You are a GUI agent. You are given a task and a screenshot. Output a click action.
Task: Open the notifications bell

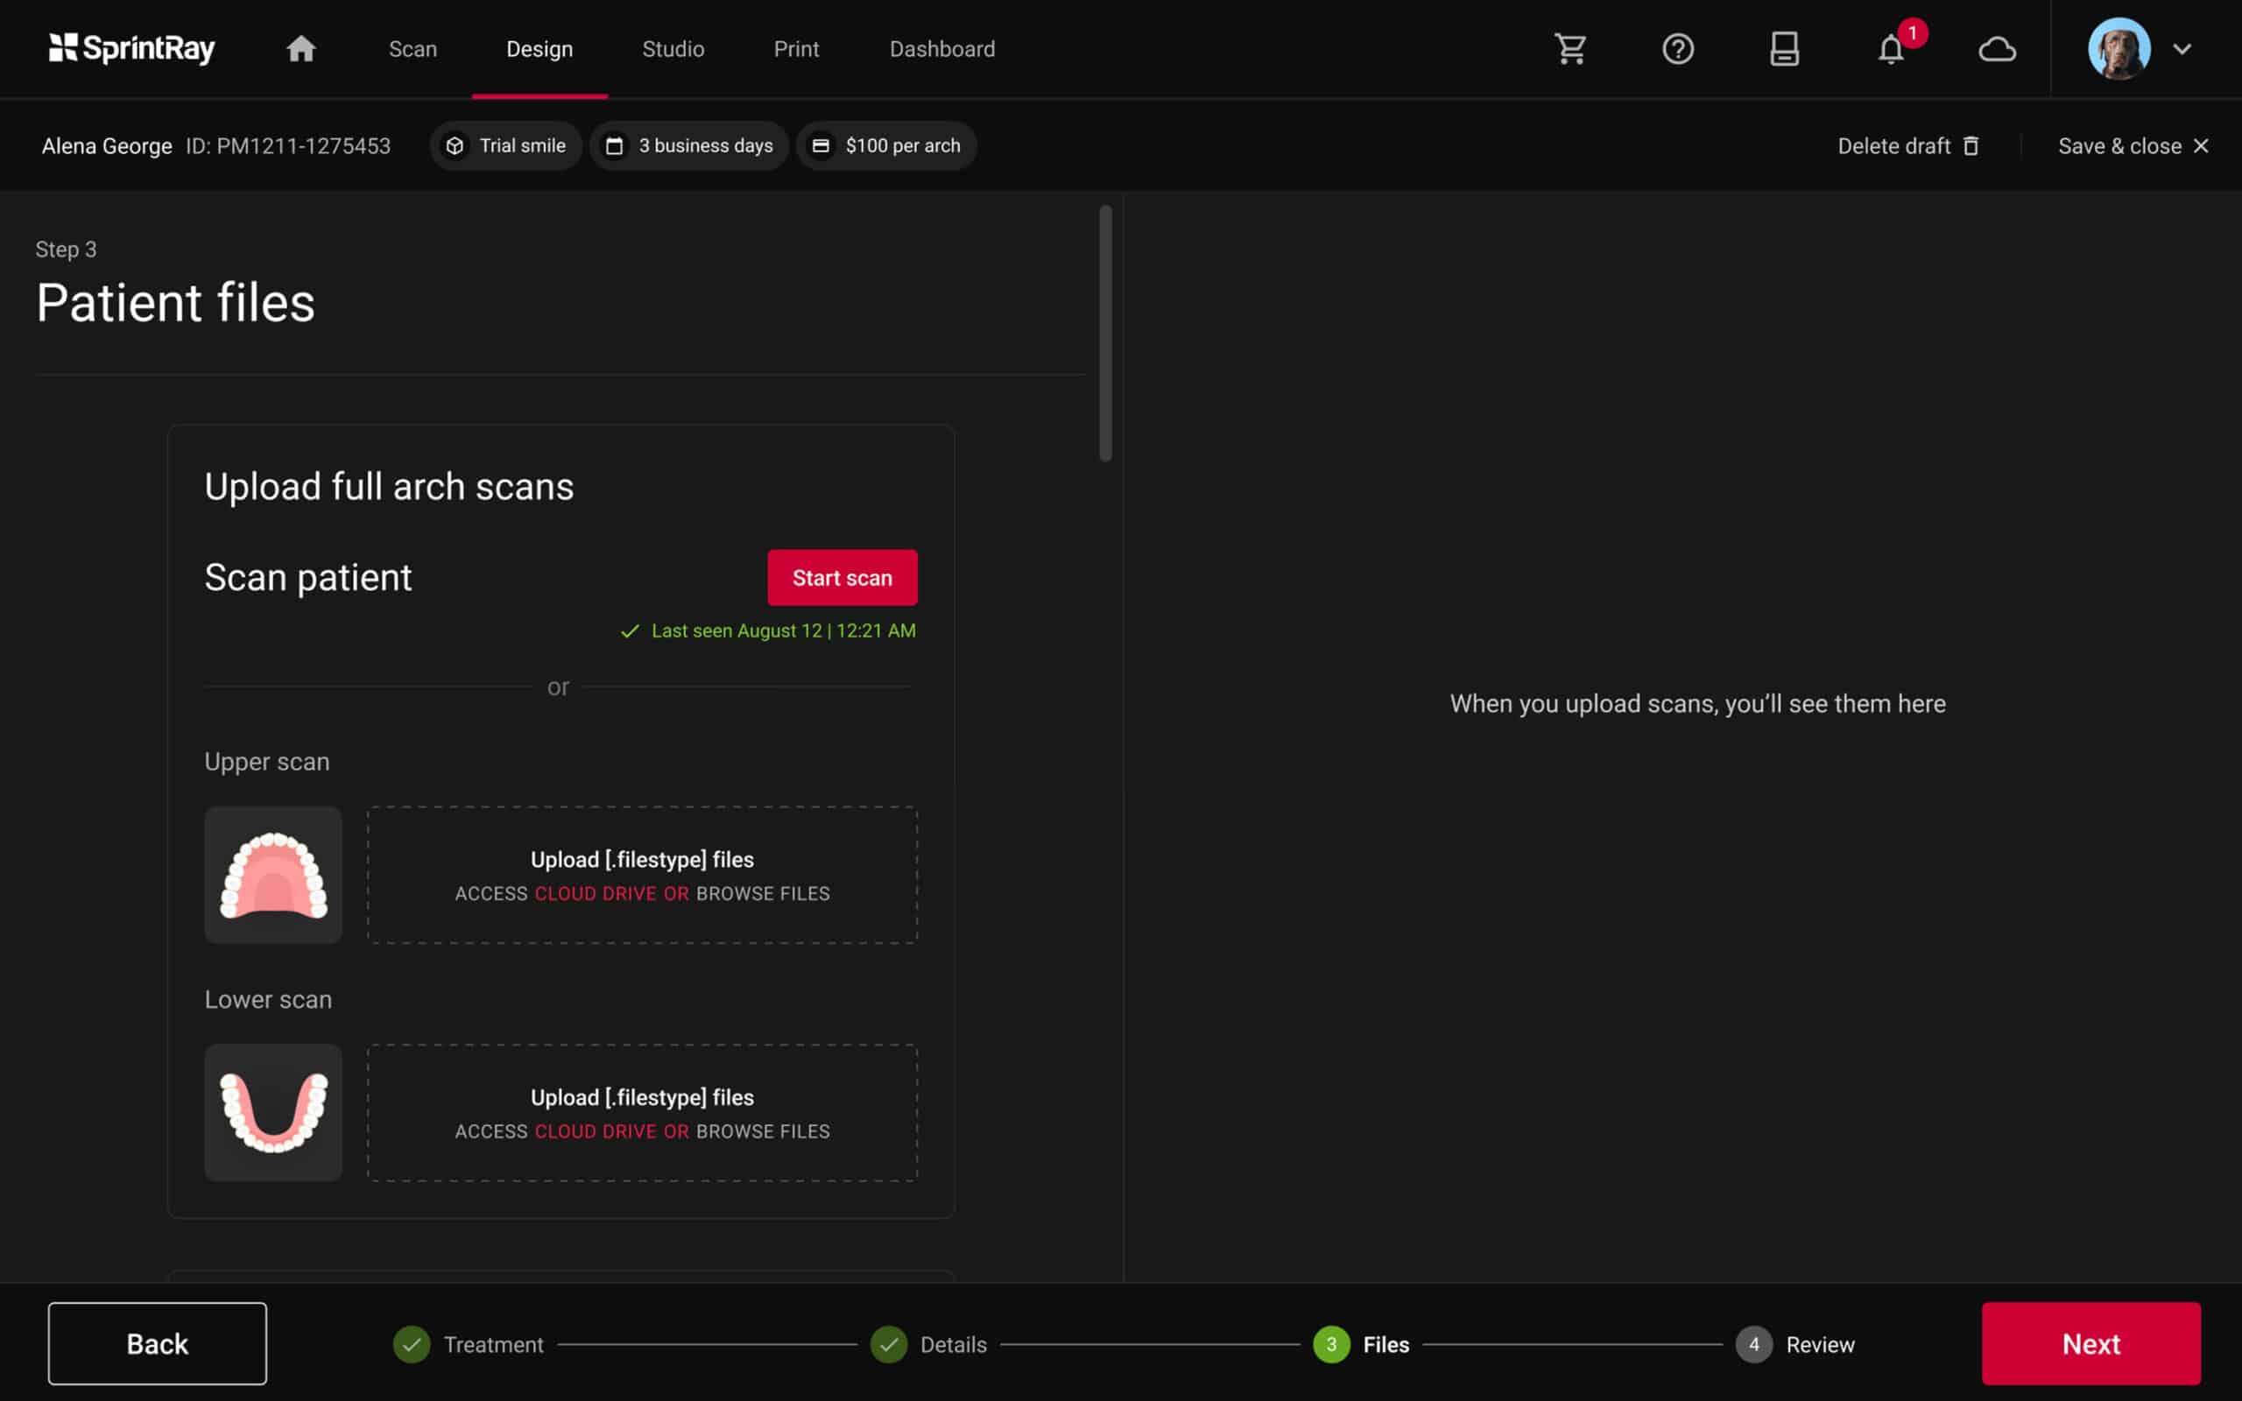pos(1891,48)
